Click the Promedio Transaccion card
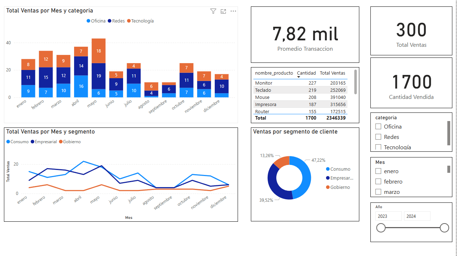 click(305, 35)
